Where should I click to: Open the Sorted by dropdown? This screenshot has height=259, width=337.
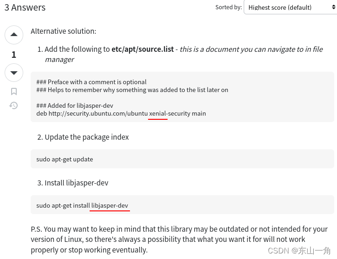pyautogui.click(x=291, y=7)
